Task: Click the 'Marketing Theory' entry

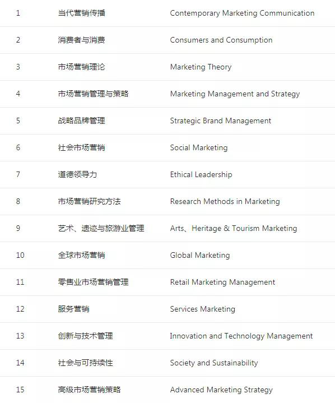Action: (201, 67)
